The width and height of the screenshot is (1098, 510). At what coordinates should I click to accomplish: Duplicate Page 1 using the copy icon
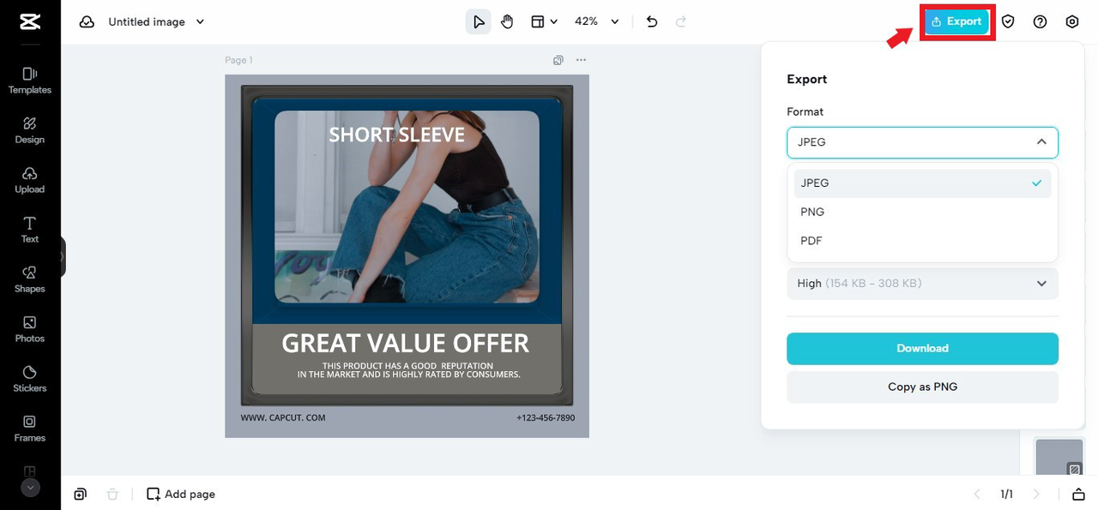pos(558,60)
